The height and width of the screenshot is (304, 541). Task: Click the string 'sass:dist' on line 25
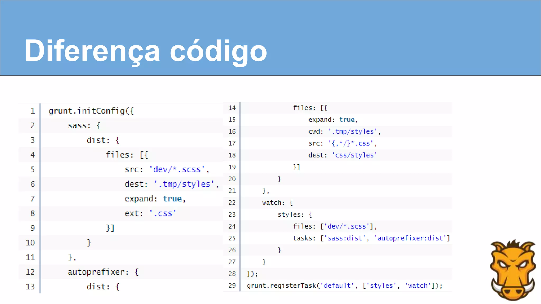point(345,238)
